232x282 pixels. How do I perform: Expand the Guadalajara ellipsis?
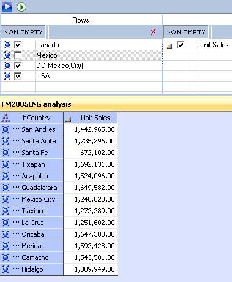(16, 188)
